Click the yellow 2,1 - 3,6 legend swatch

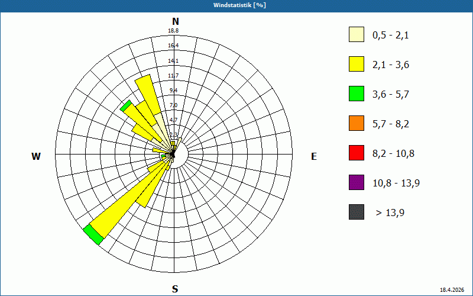(357, 64)
